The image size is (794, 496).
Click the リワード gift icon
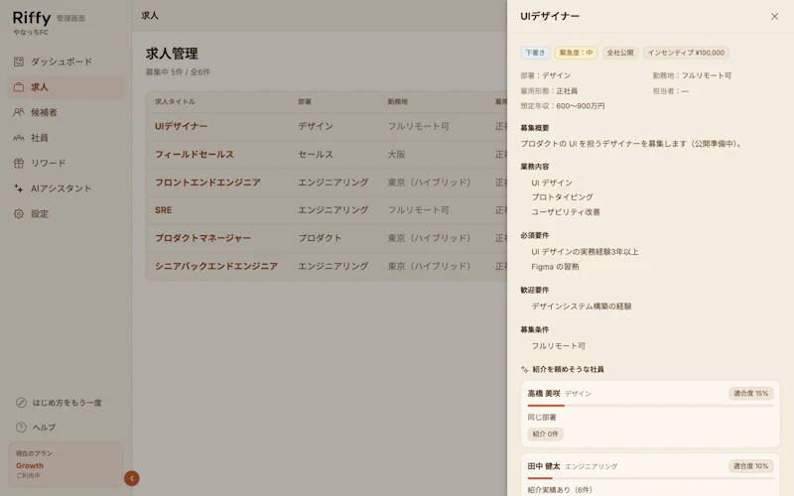pyautogui.click(x=19, y=163)
